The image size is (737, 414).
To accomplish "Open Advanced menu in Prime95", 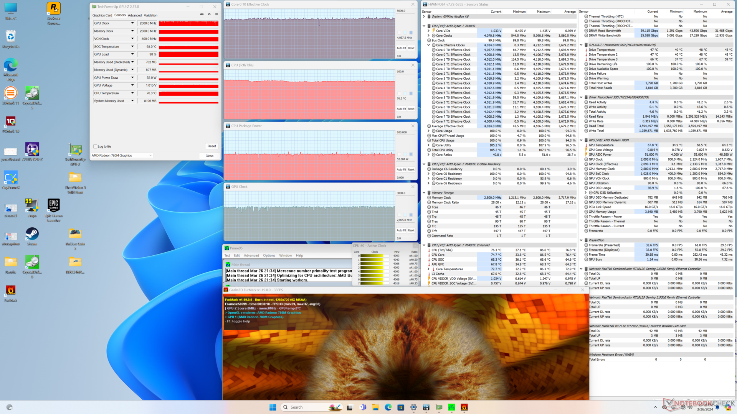I will click(x=251, y=256).
